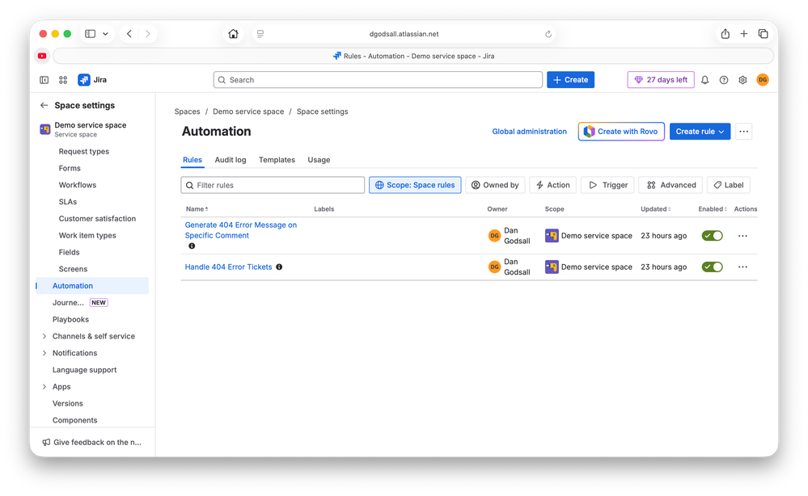Click the Filter rules input
Screen dimensions: 808x496
[x=273, y=185]
